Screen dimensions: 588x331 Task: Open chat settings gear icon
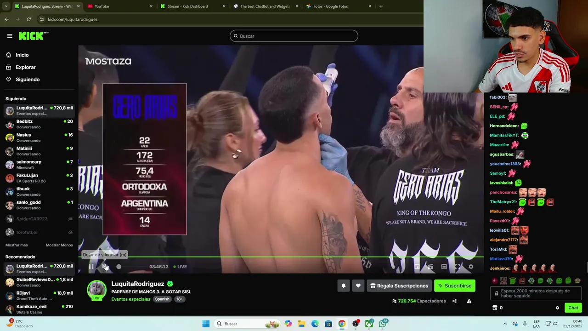click(x=557, y=308)
